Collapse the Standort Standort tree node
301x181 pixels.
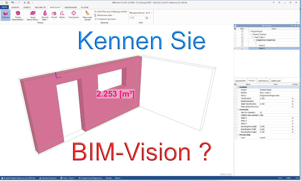tap(251, 34)
